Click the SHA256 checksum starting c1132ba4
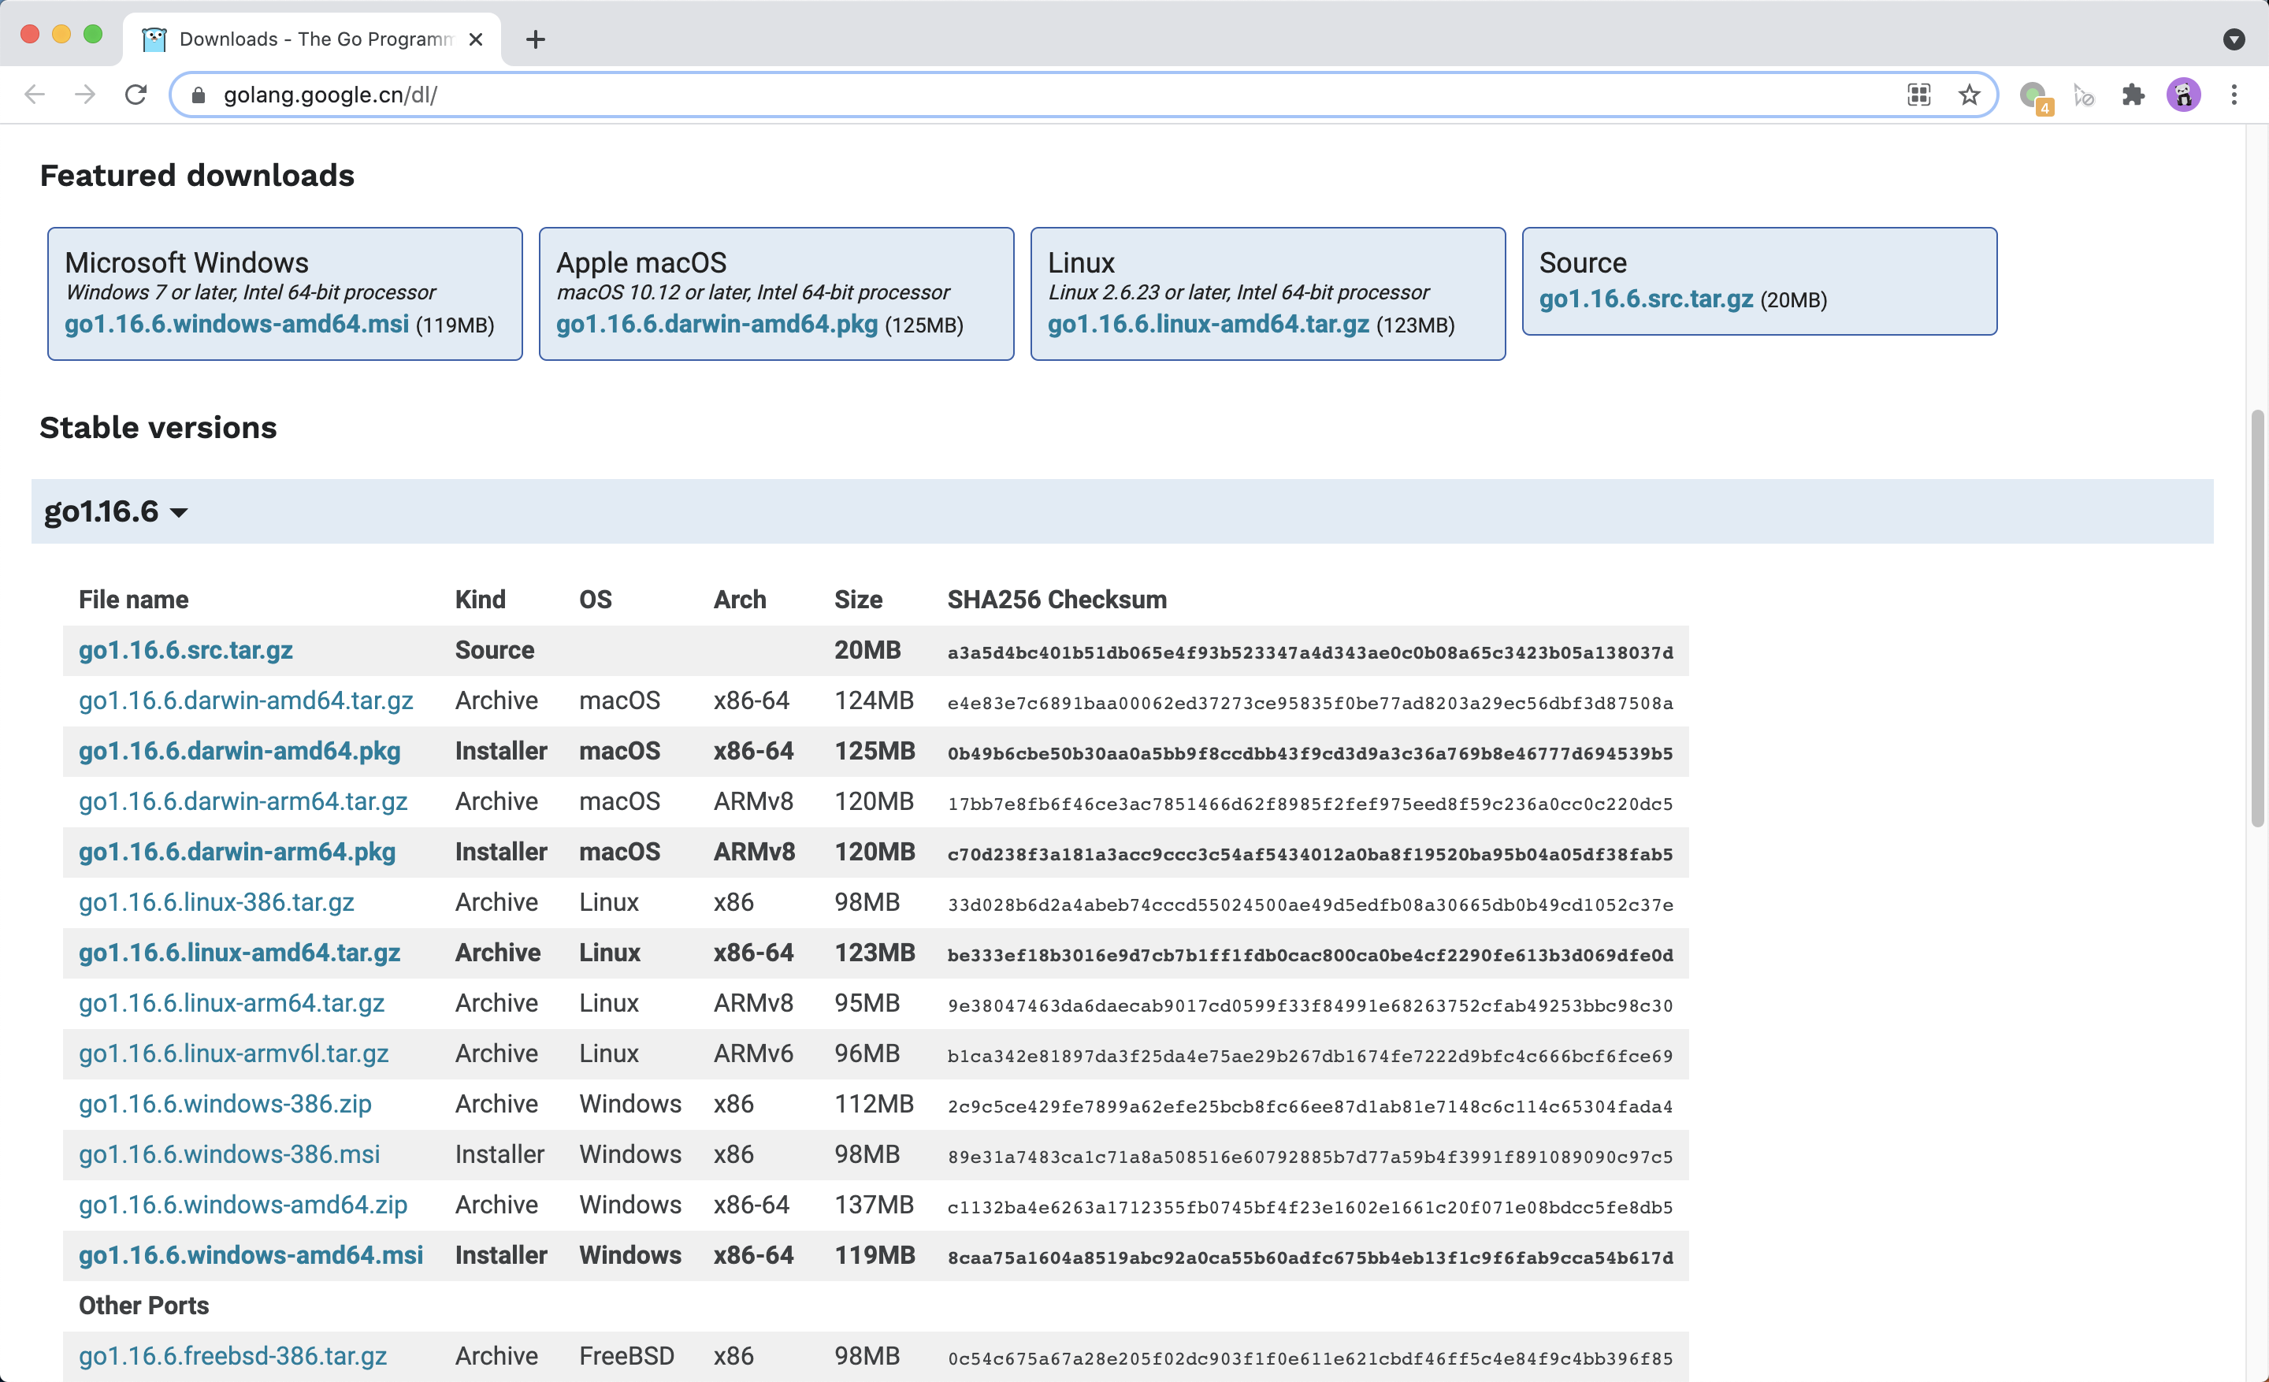Screen dimensions: 2269x1382 pos(1310,1207)
